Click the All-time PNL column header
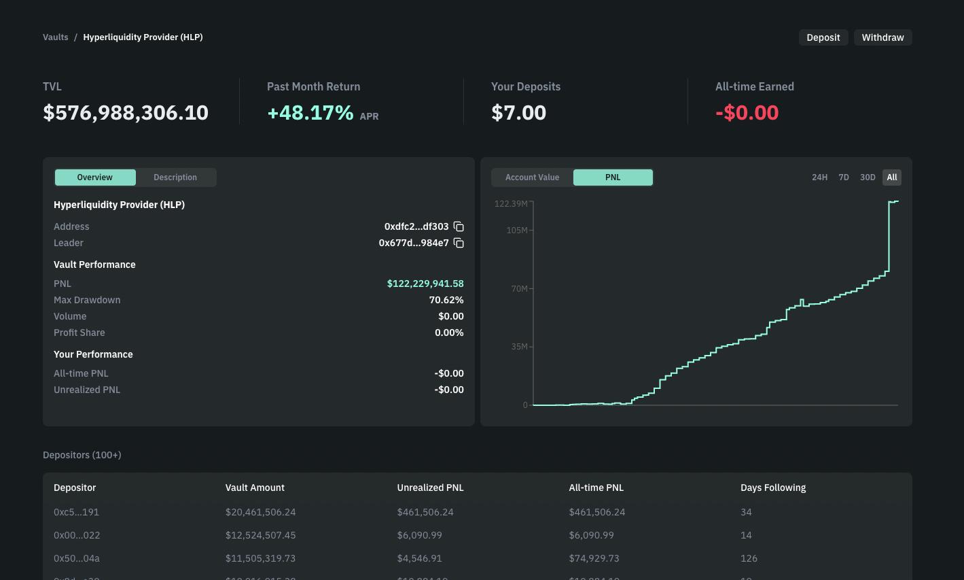Image resolution: width=964 pixels, height=580 pixels. tap(596, 488)
